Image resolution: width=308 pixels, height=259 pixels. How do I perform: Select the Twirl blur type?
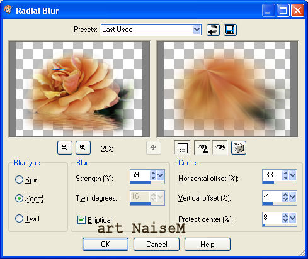click(19, 219)
